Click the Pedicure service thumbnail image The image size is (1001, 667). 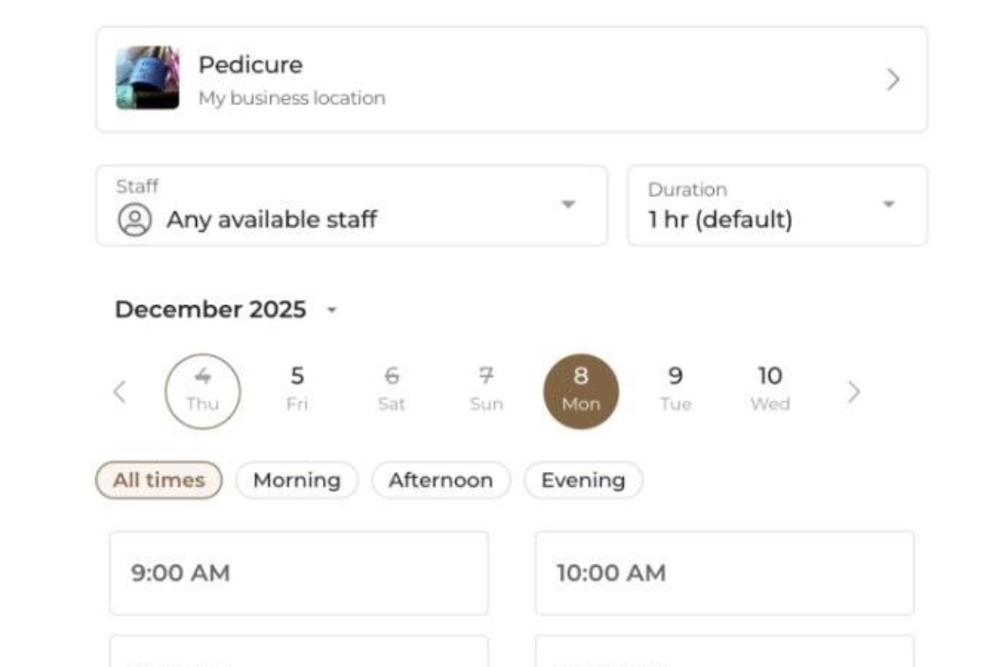147,78
